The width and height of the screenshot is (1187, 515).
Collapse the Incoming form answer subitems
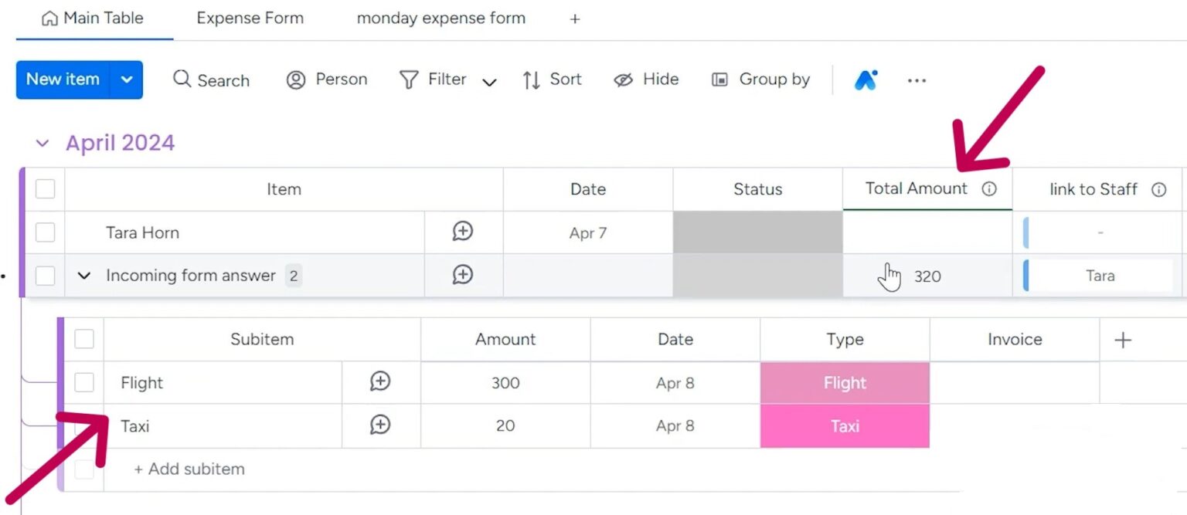(84, 276)
